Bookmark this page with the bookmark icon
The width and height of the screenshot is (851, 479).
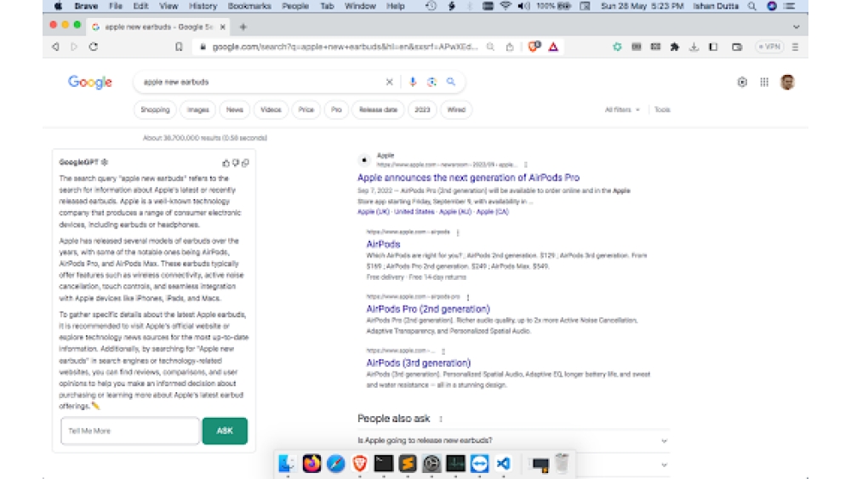tap(179, 47)
